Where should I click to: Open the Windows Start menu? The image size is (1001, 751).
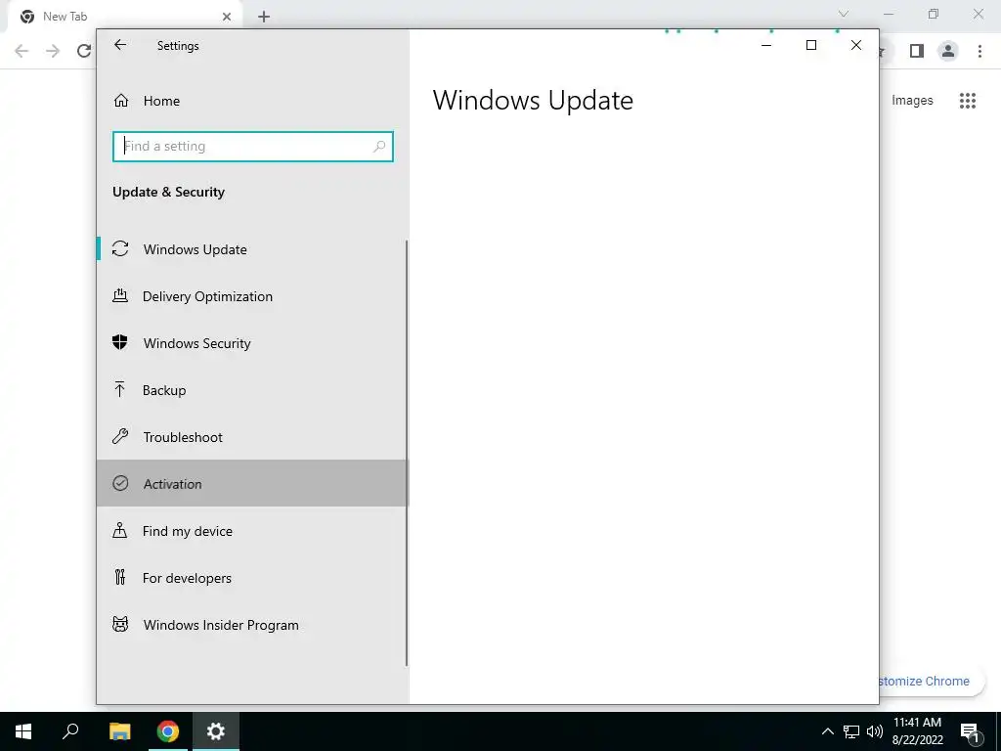[x=23, y=731]
